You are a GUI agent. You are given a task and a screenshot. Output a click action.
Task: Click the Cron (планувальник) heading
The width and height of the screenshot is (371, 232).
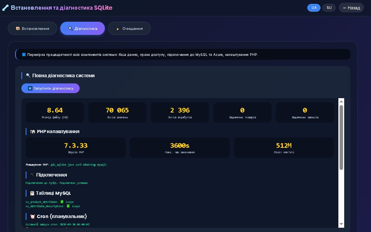point(62,216)
